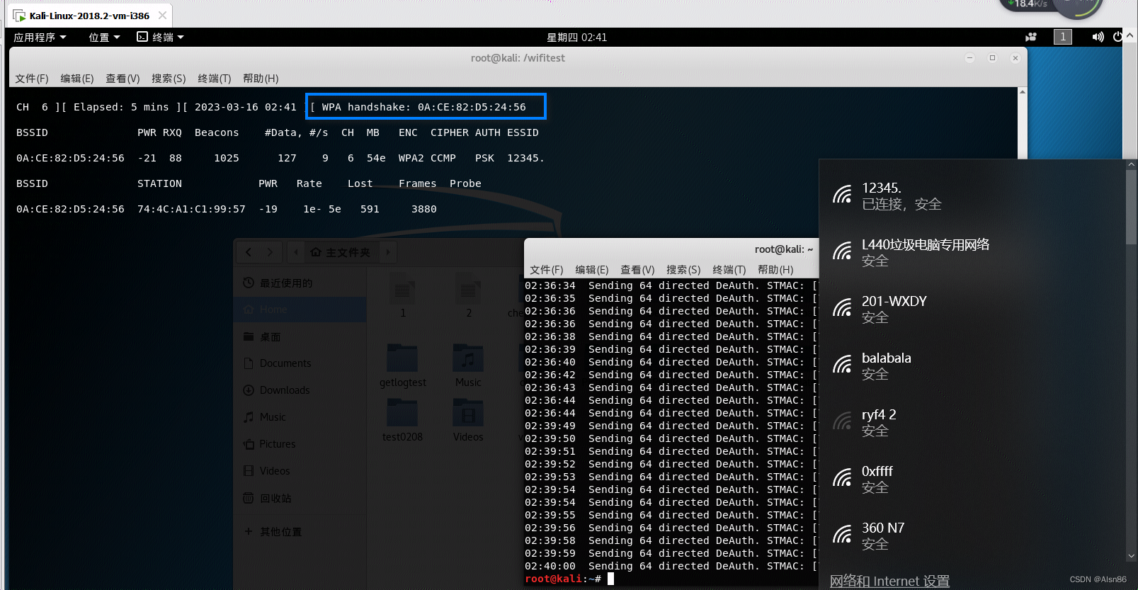Select Wi-Fi network 201-WXDY
The image size is (1138, 590).
(972, 309)
